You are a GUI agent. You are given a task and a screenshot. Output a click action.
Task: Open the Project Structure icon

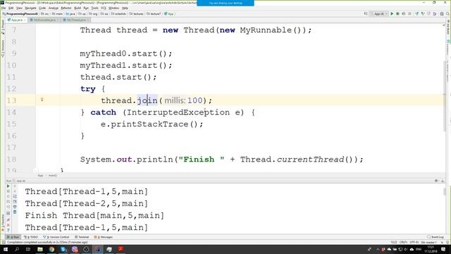point(442,14)
